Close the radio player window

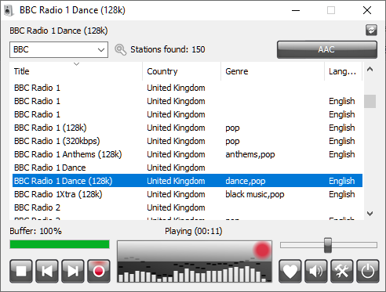pos(367,10)
